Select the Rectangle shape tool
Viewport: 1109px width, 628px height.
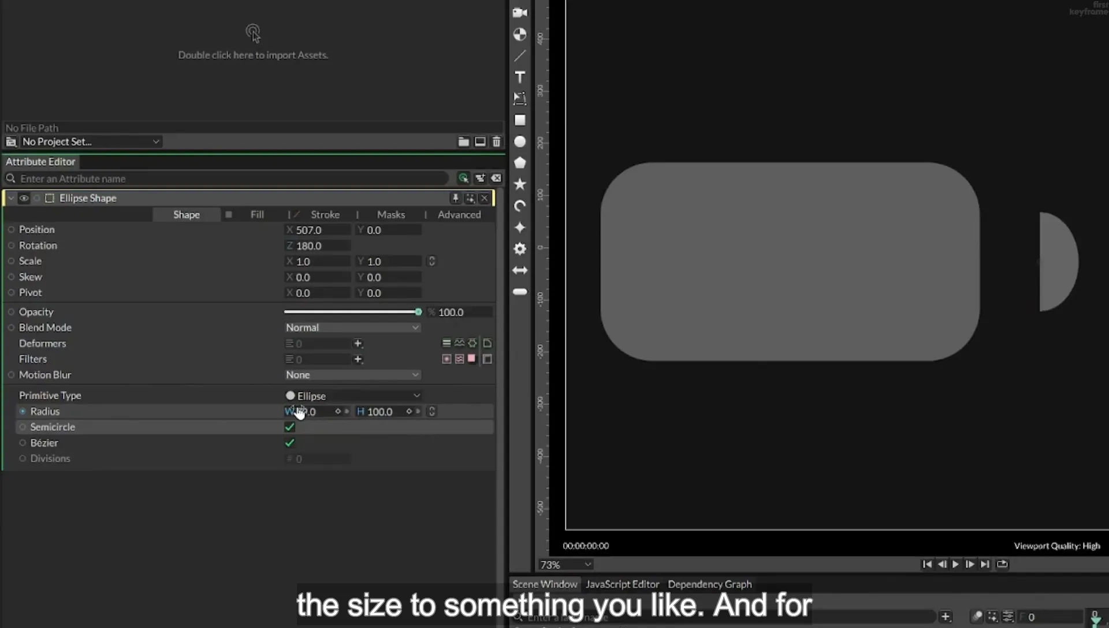coord(520,120)
